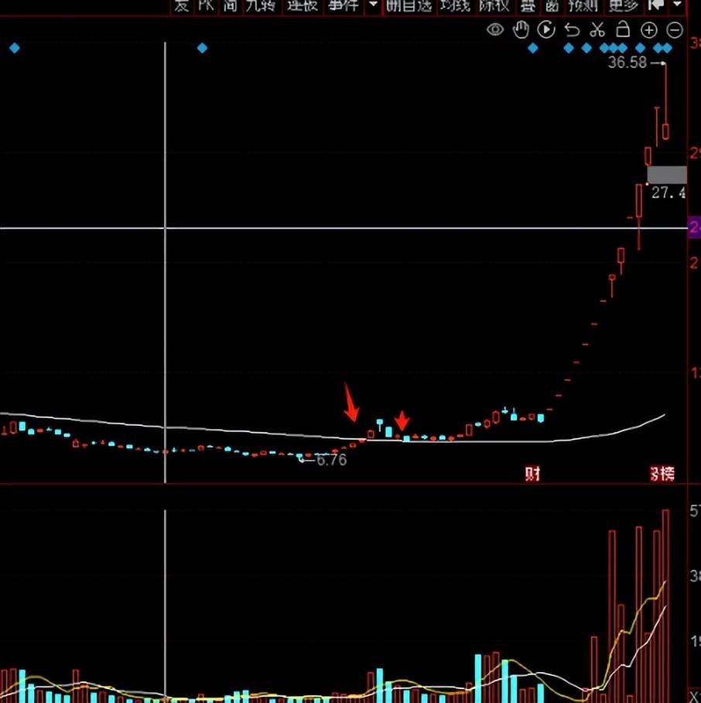The image size is (701, 703).
Task: Click blue diamond marker below the play icon
Action: [x=532, y=48]
